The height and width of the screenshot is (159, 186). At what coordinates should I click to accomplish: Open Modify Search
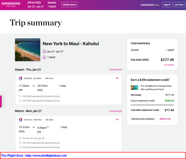pos(70,5)
